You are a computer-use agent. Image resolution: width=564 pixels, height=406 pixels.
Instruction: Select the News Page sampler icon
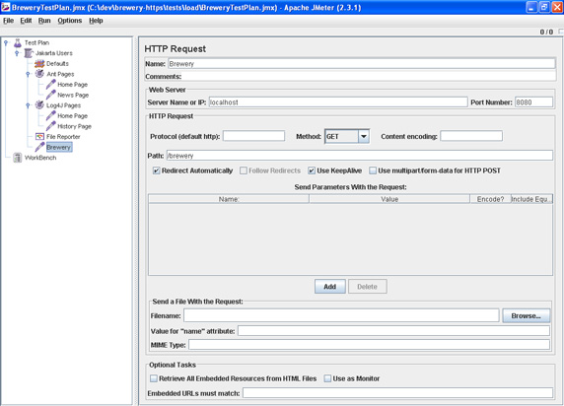(x=50, y=95)
